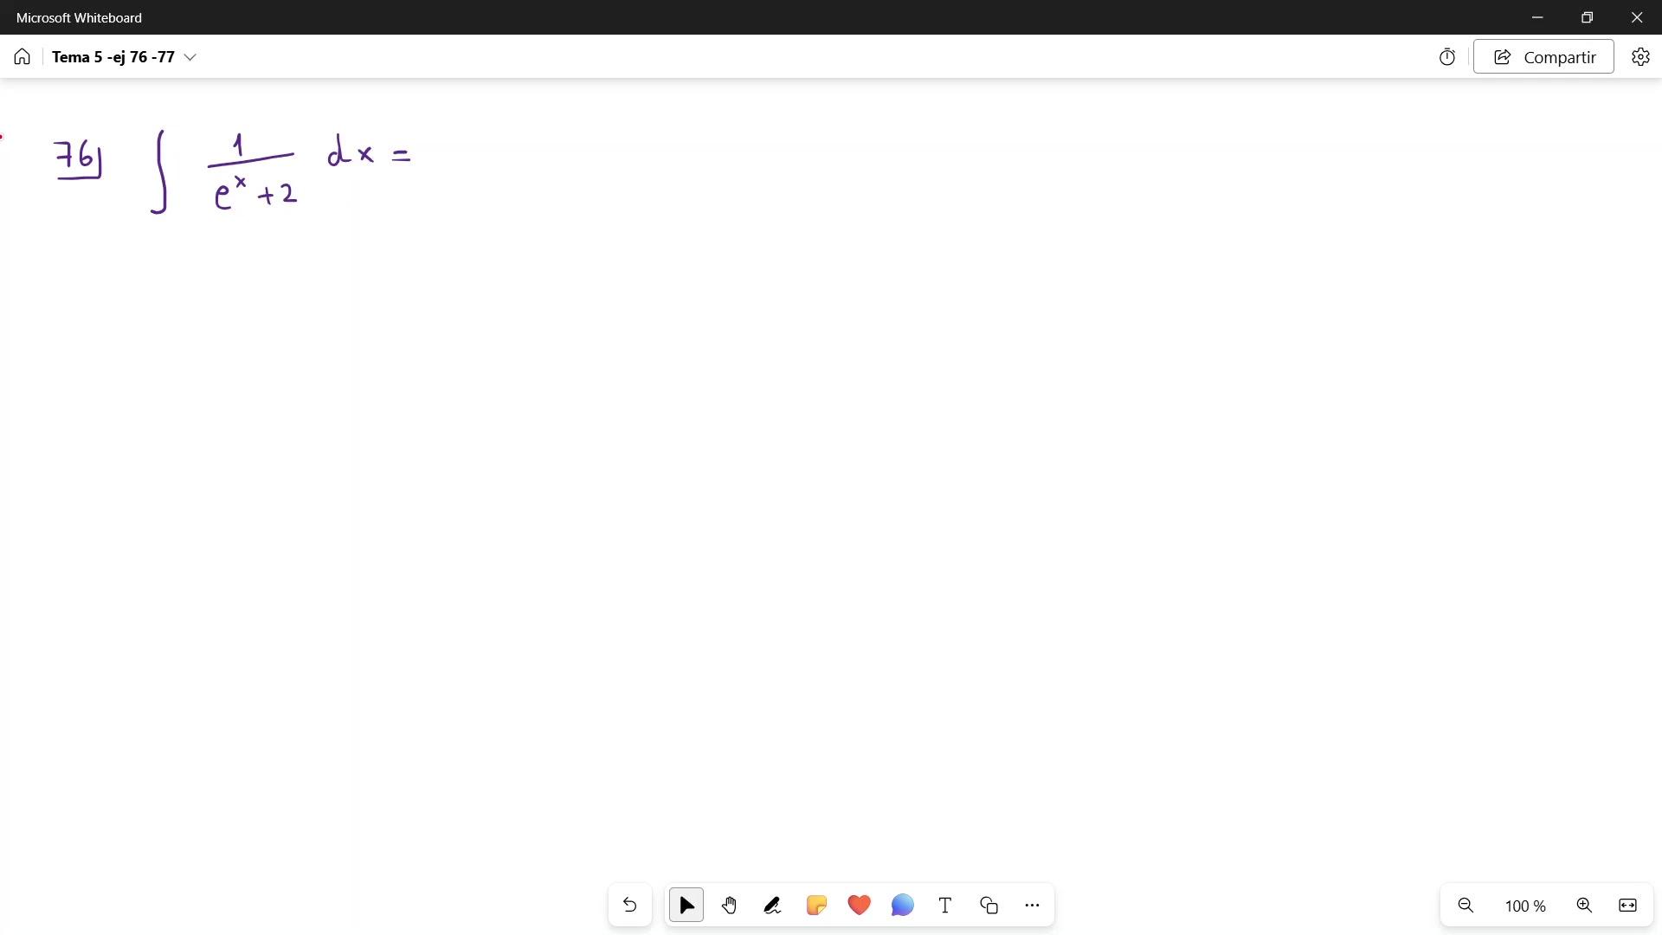Open the ink pen tool
The image size is (1662, 935).
[773, 906]
